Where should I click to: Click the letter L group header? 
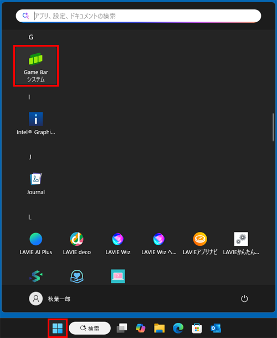tap(30, 217)
